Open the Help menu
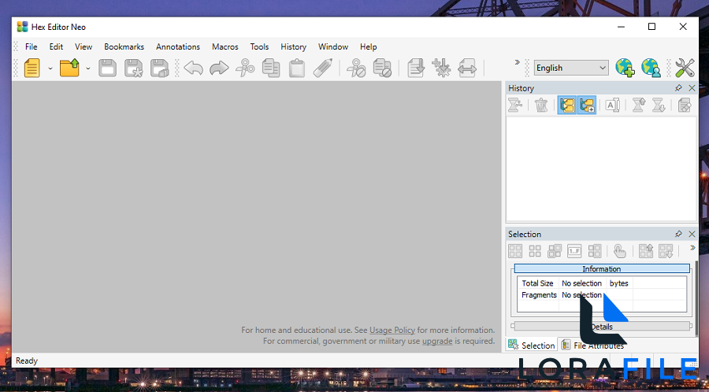 click(x=368, y=46)
